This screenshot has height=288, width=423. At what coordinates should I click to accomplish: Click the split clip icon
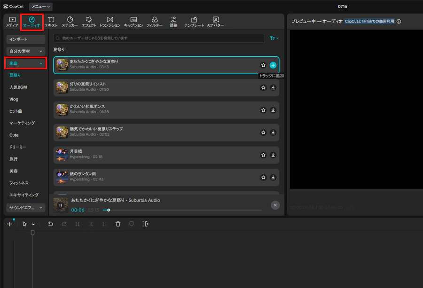78,224
